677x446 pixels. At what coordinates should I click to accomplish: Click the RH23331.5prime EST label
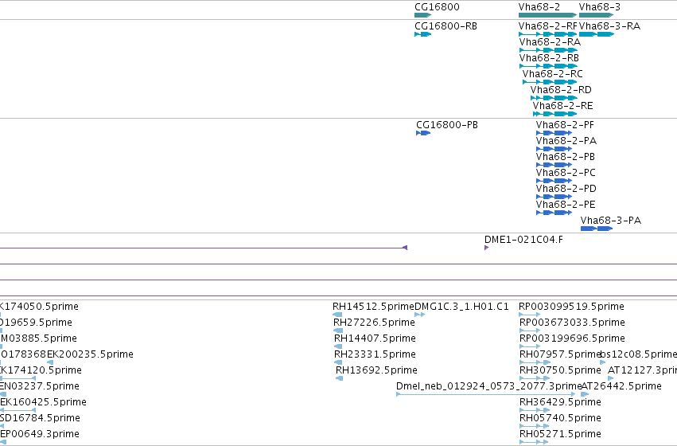pyautogui.click(x=375, y=354)
